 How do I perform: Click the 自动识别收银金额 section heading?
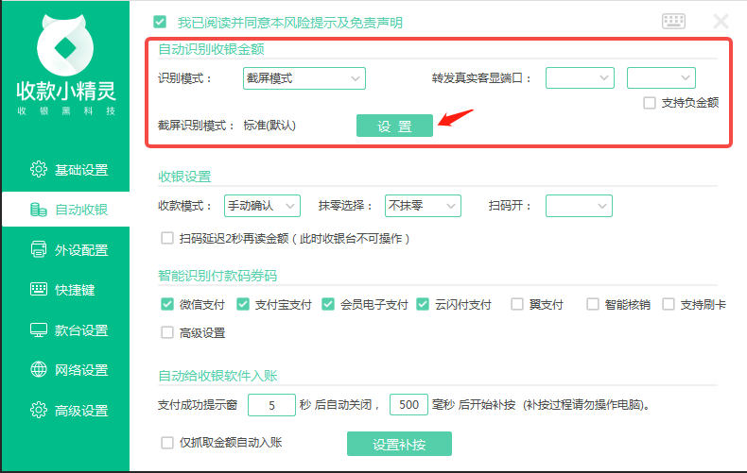click(211, 49)
